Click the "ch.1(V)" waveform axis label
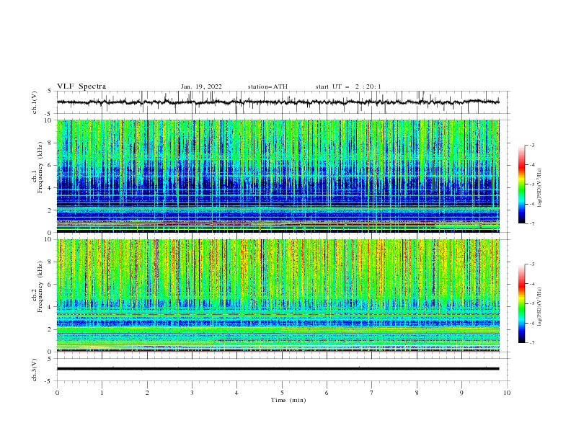Viewport: 571px width, 441px height. point(35,102)
